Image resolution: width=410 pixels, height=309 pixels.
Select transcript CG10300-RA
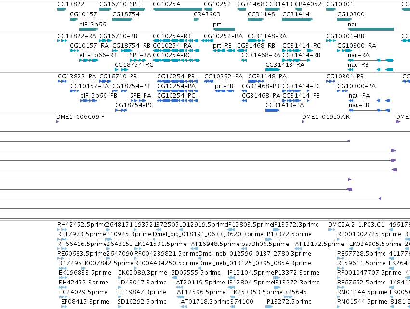click(357, 45)
